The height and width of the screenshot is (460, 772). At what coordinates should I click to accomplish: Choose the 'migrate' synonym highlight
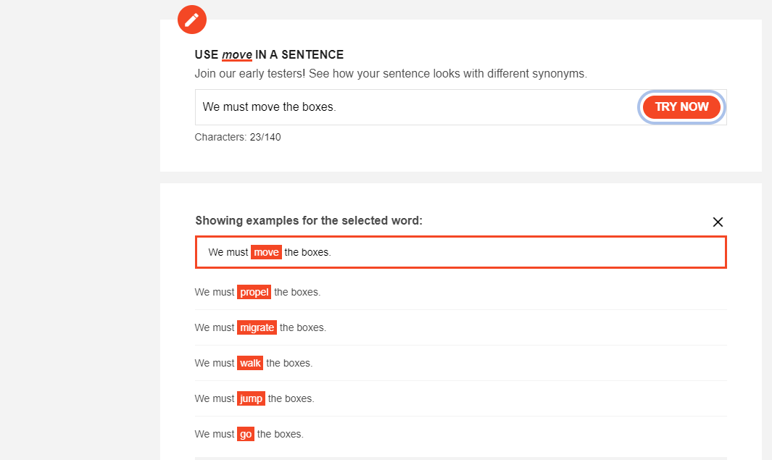pyautogui.click(x=257, y=327)
